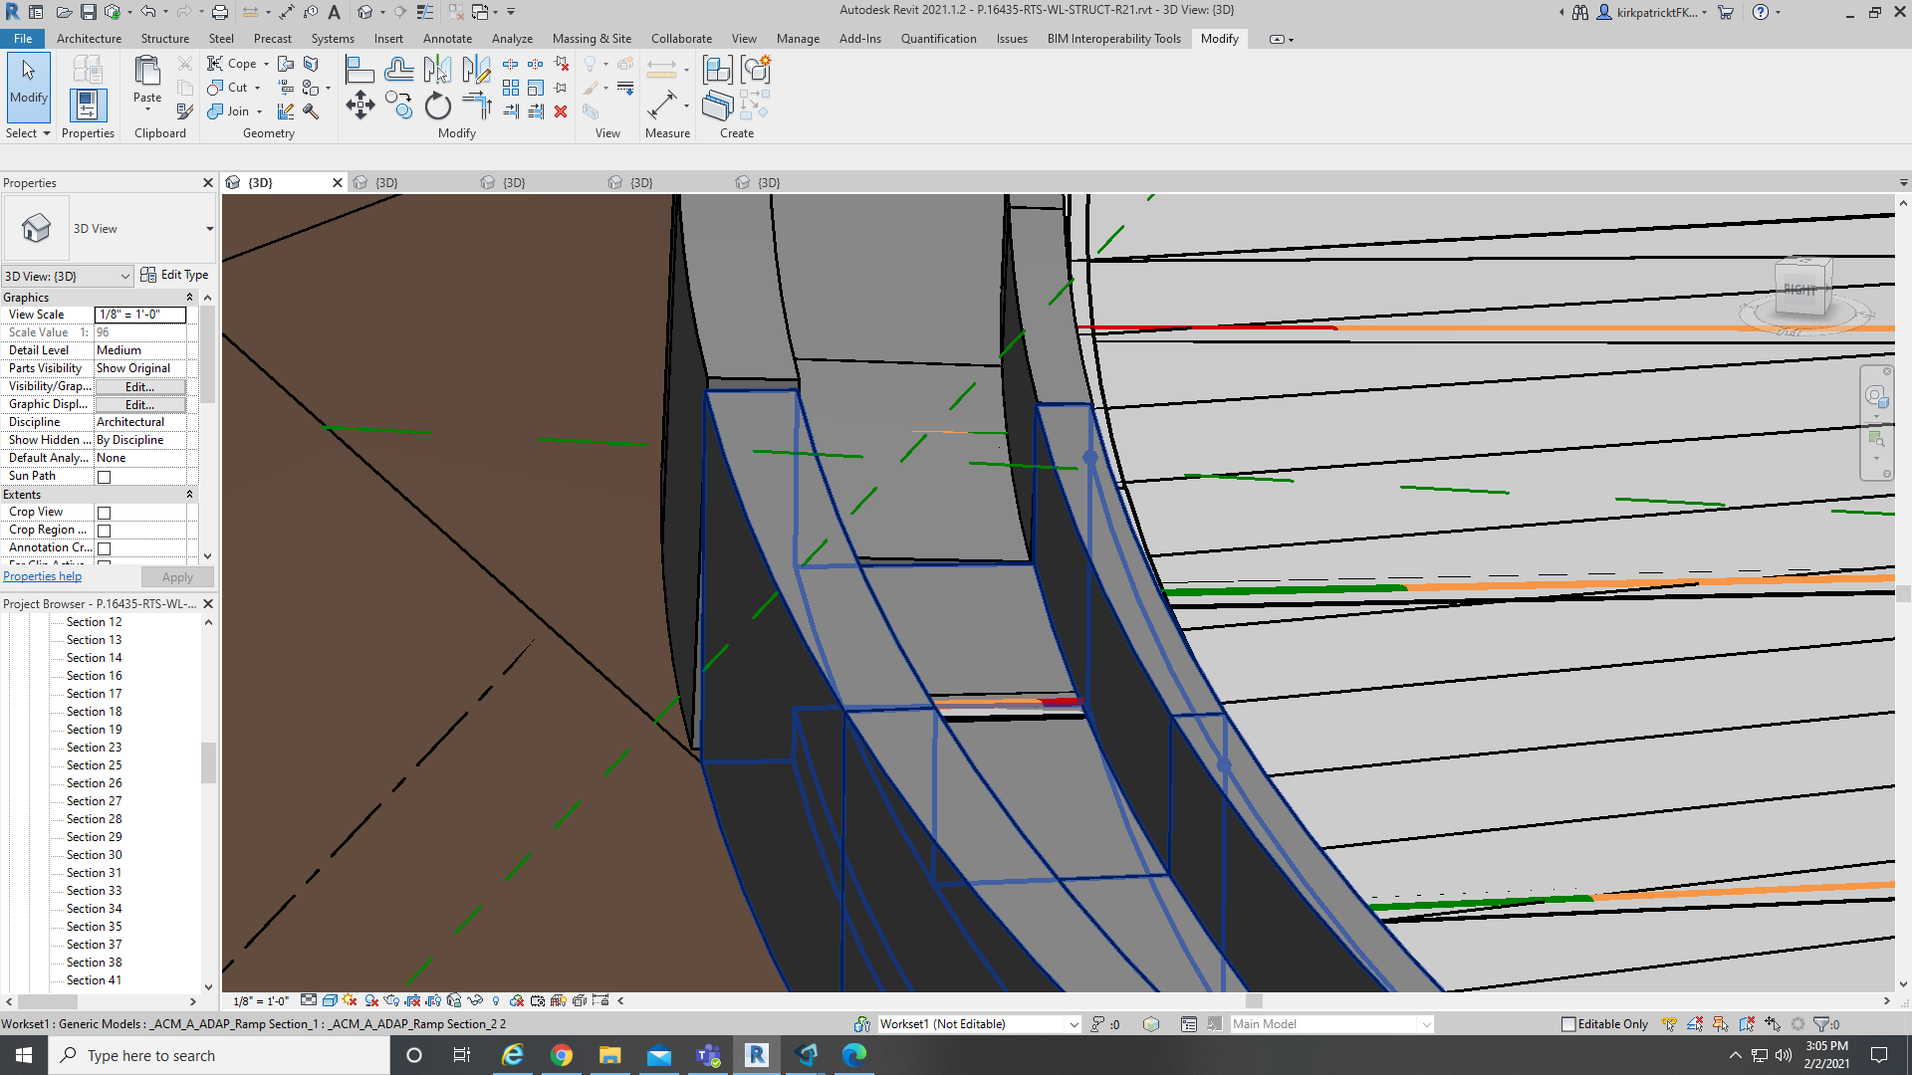
Task: Open Chrome from the Windows taskbar
Action: (562, 1055)
